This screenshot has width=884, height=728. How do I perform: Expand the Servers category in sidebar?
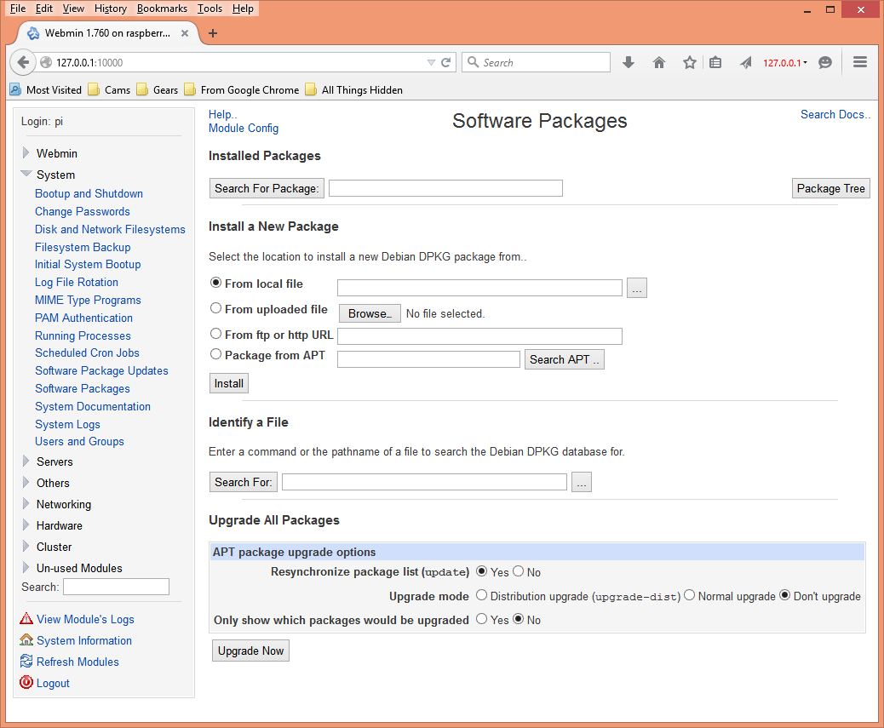click(x=26, y=461)
